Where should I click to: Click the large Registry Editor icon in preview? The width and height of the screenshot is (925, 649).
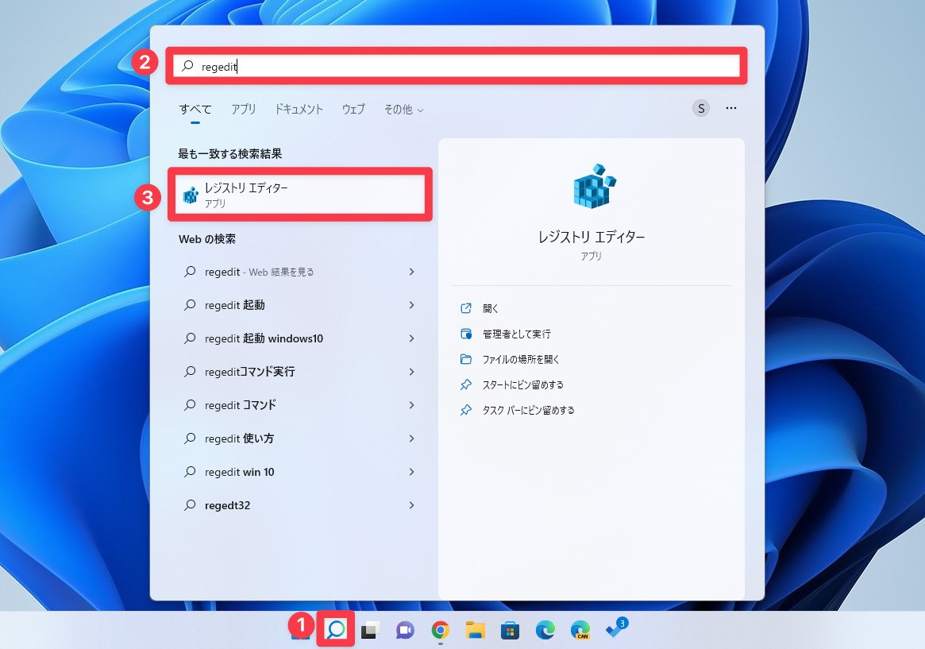click(594, 186)
